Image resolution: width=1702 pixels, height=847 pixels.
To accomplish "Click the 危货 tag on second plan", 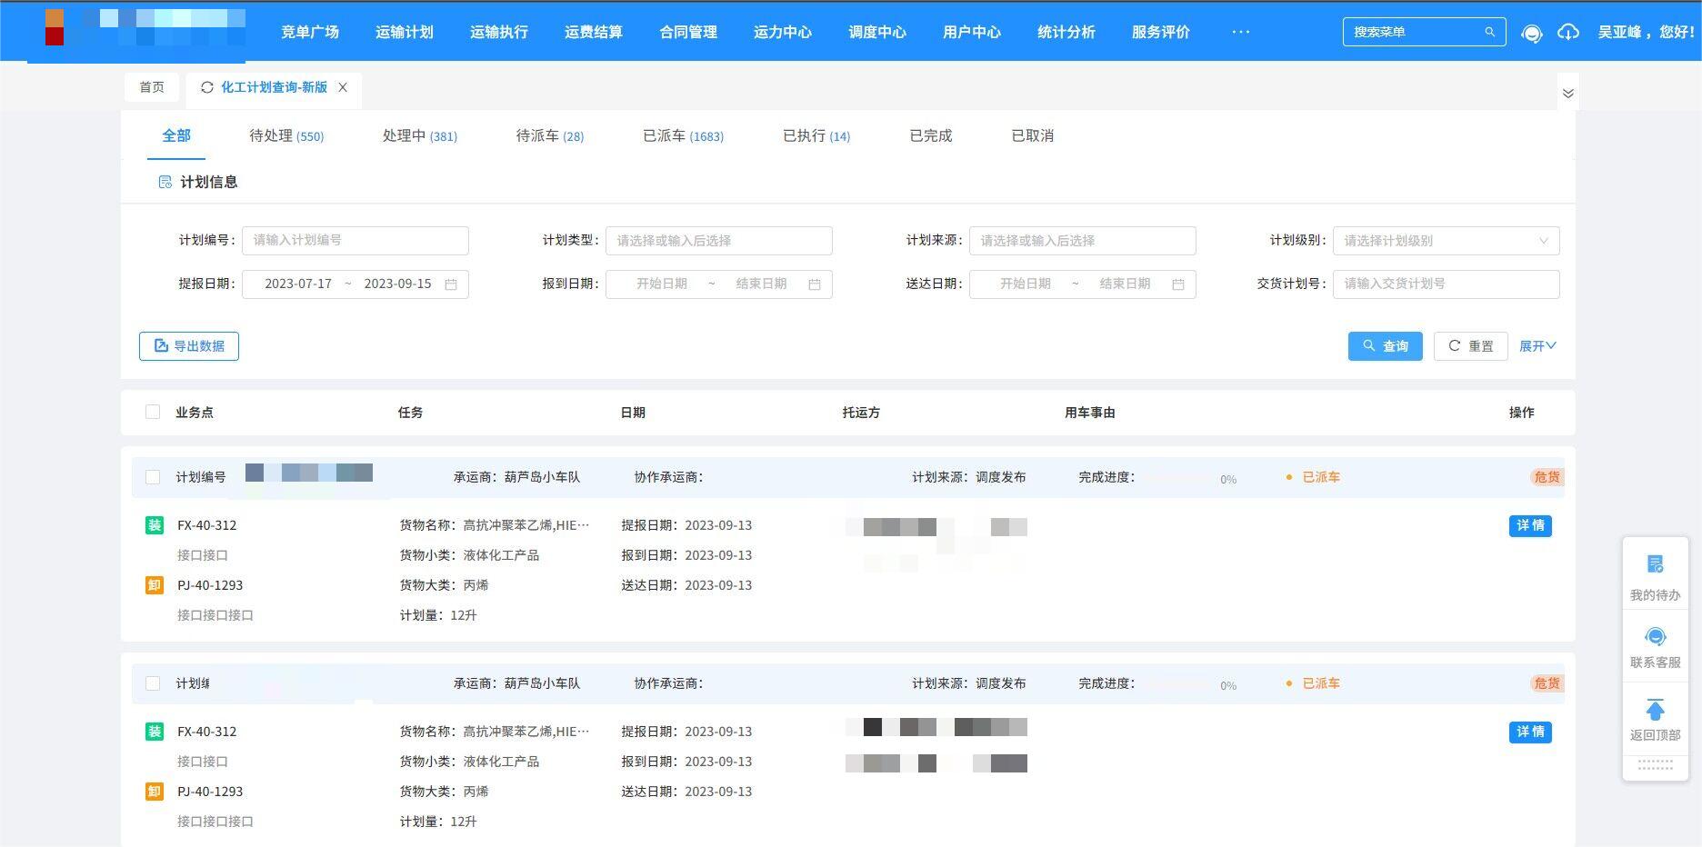I will 1547,683.
